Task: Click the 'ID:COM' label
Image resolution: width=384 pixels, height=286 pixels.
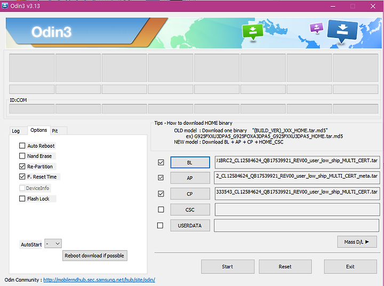Action: coord(18,100)
